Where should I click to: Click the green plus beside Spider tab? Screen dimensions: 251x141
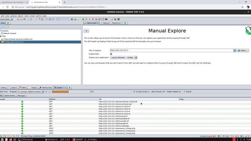(x=69, y=88)
